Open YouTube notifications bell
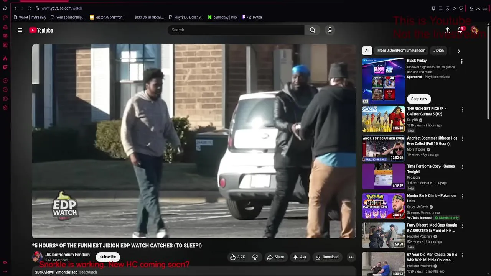Viewport: 491px width, 276px height. click(461, 30)
